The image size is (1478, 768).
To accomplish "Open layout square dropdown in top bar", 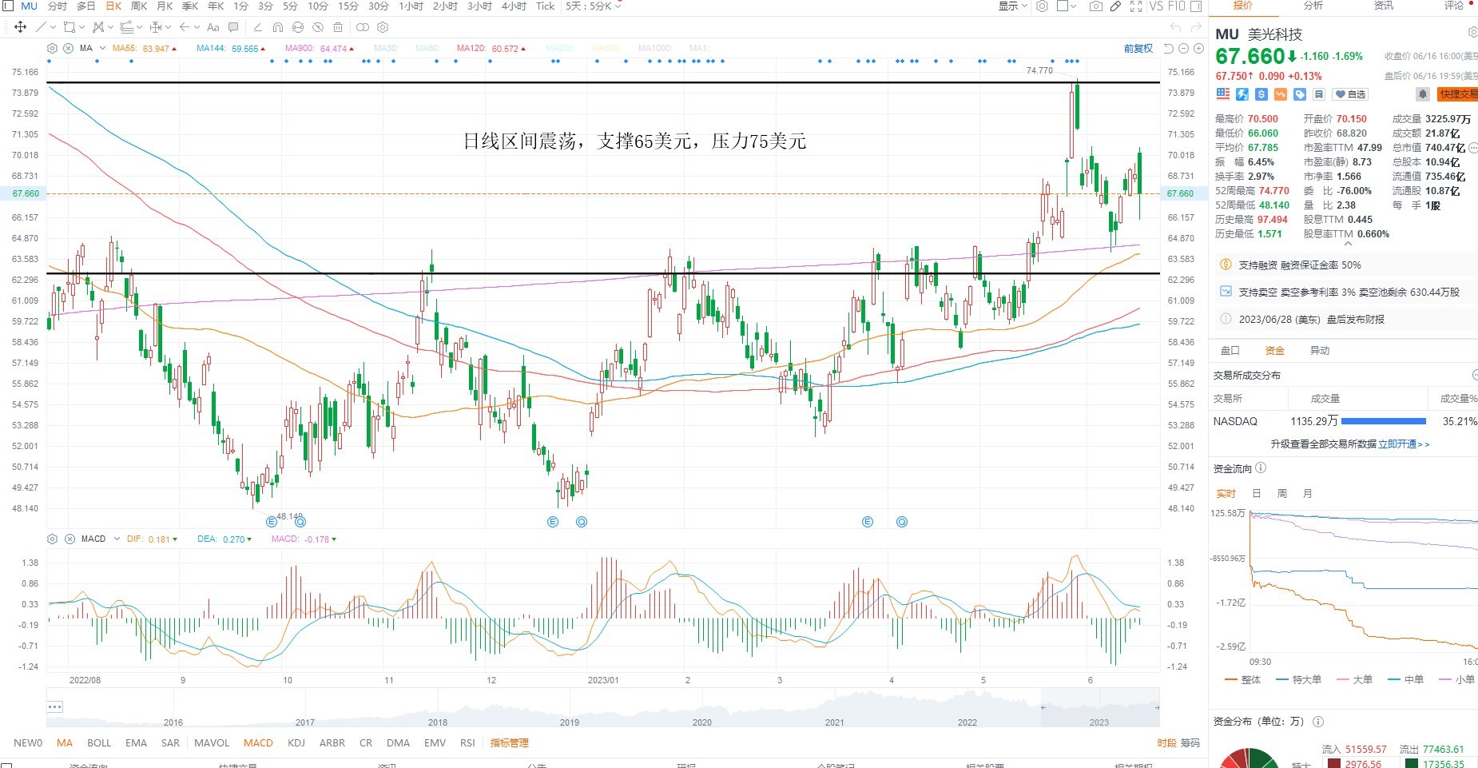I will pos(1067,6).
